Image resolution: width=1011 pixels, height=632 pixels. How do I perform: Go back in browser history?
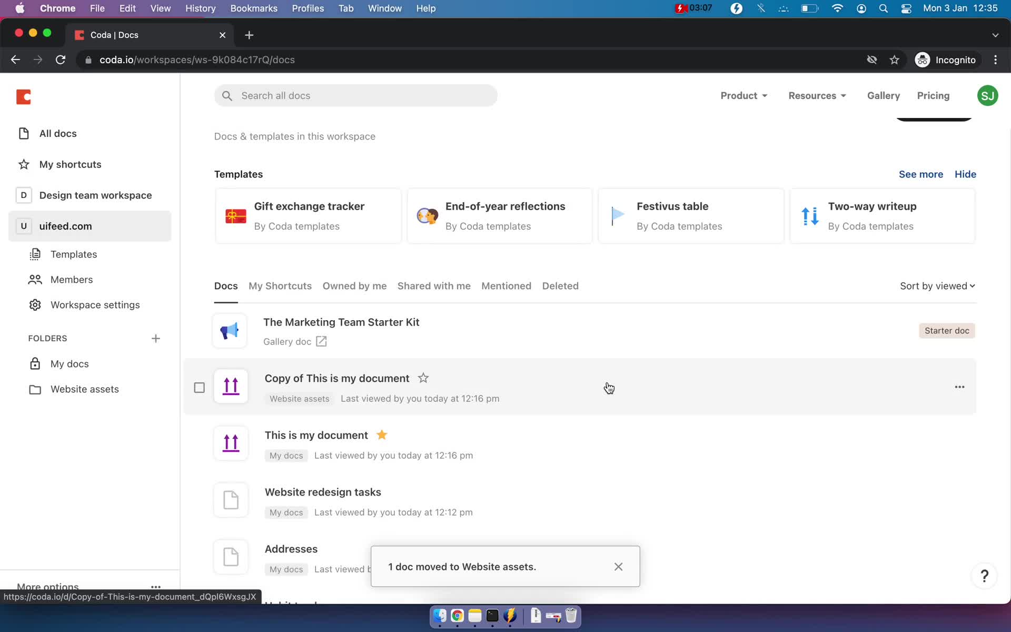pos(15,60)
